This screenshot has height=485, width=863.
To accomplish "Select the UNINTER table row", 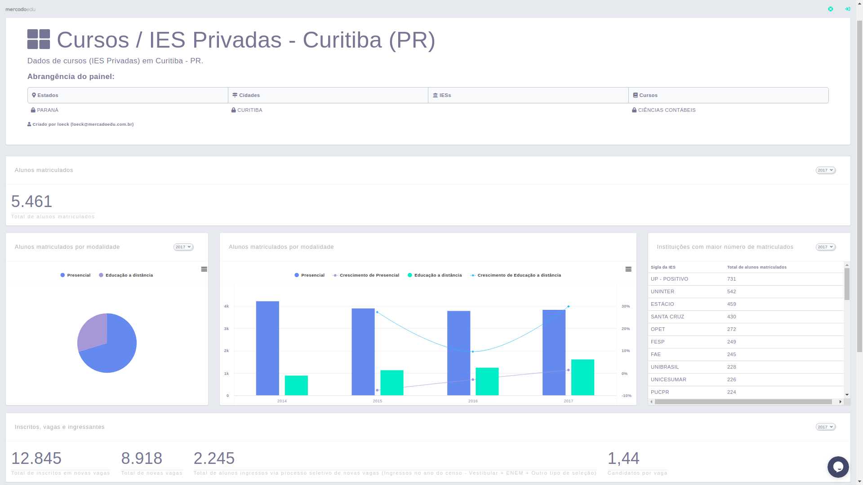I will point(746,292).
